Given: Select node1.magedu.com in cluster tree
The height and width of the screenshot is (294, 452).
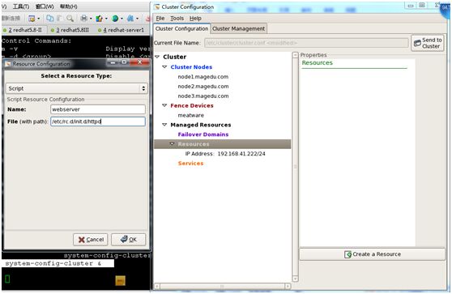Looking at the screenshot, I should 203,77.
